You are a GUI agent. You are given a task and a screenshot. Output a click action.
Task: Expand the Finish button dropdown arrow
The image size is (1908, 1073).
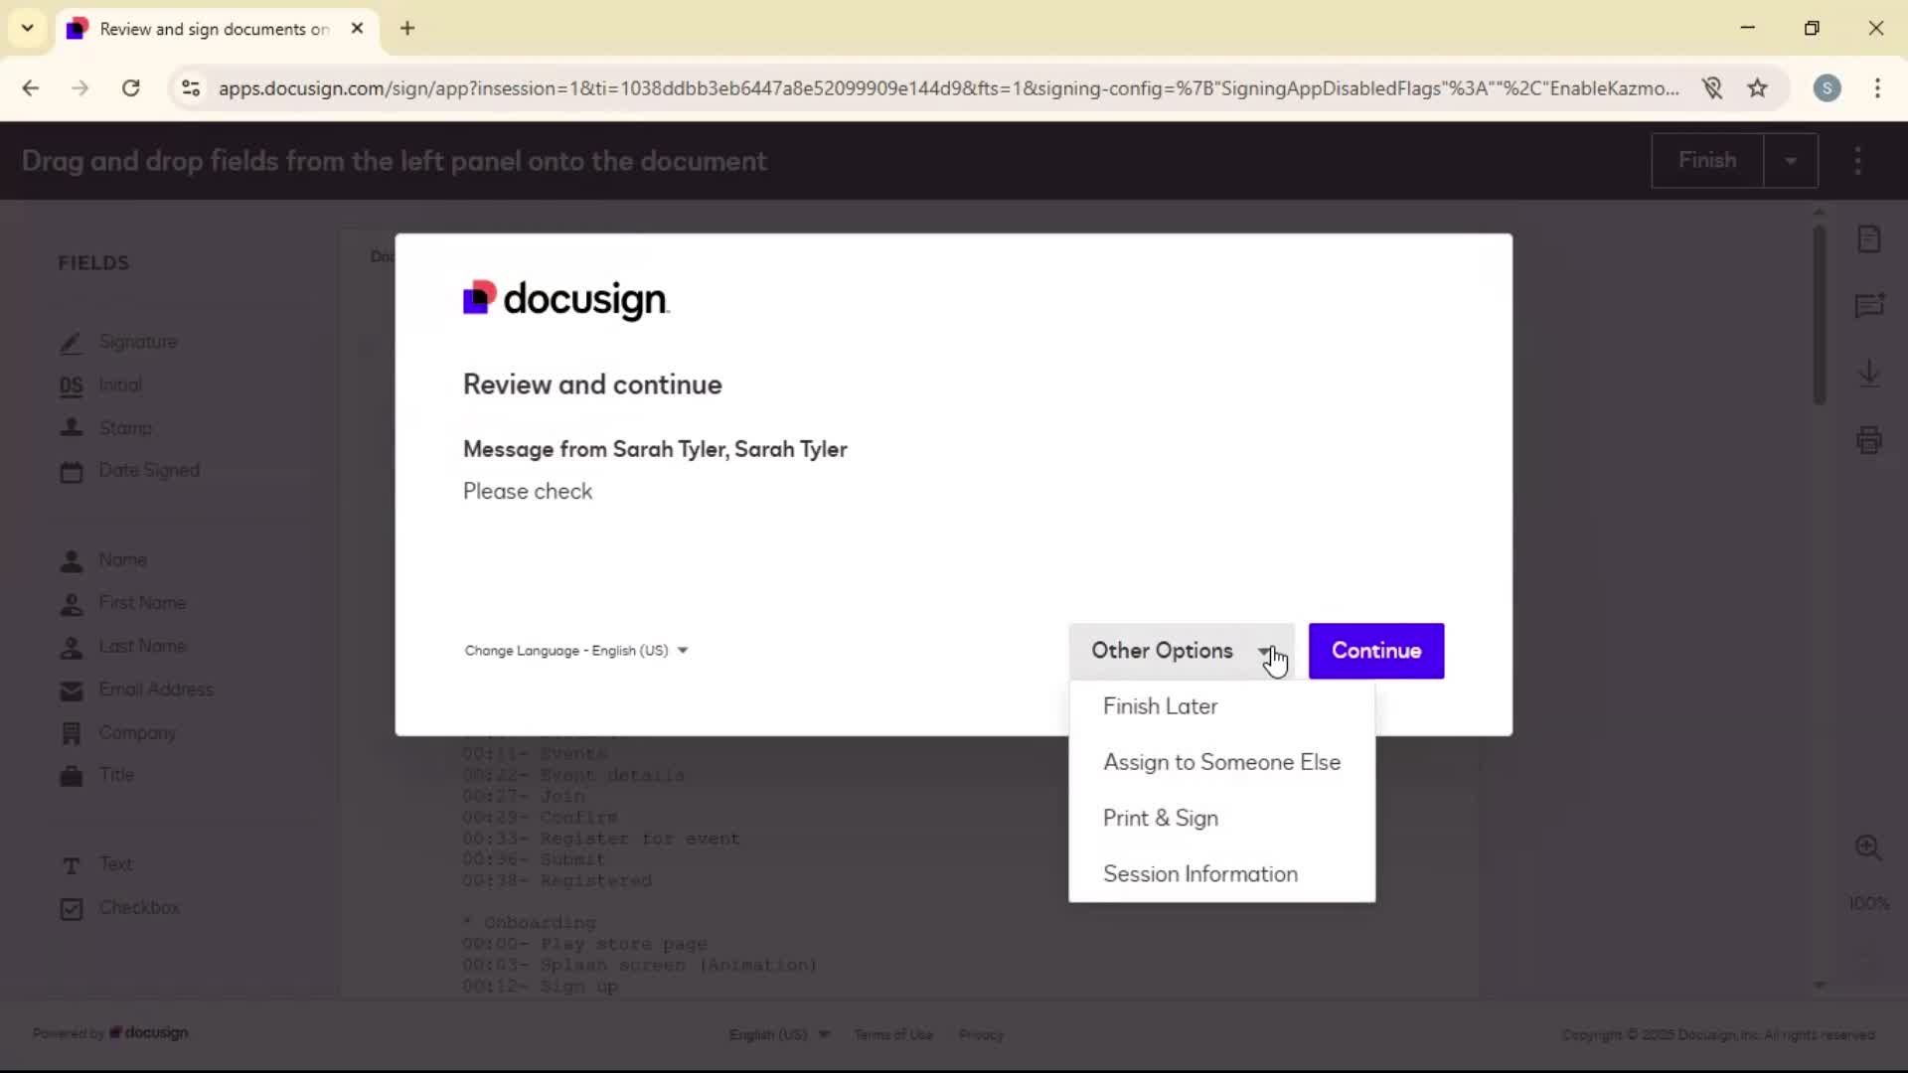pos(1791,161)
